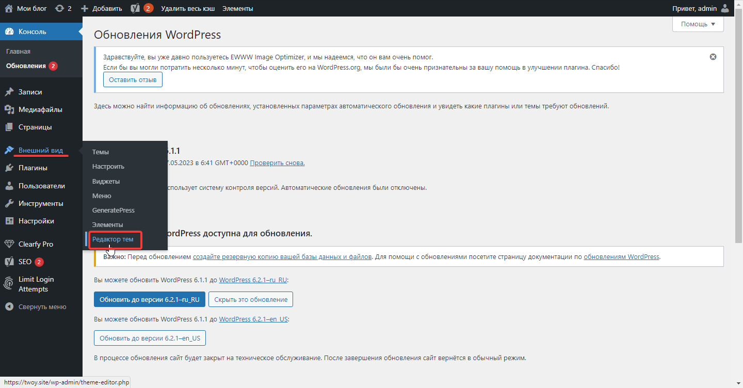Open the updates refresh icon in admin bar
This screenshot has height=388, width=743.
(x=59, y=8)
